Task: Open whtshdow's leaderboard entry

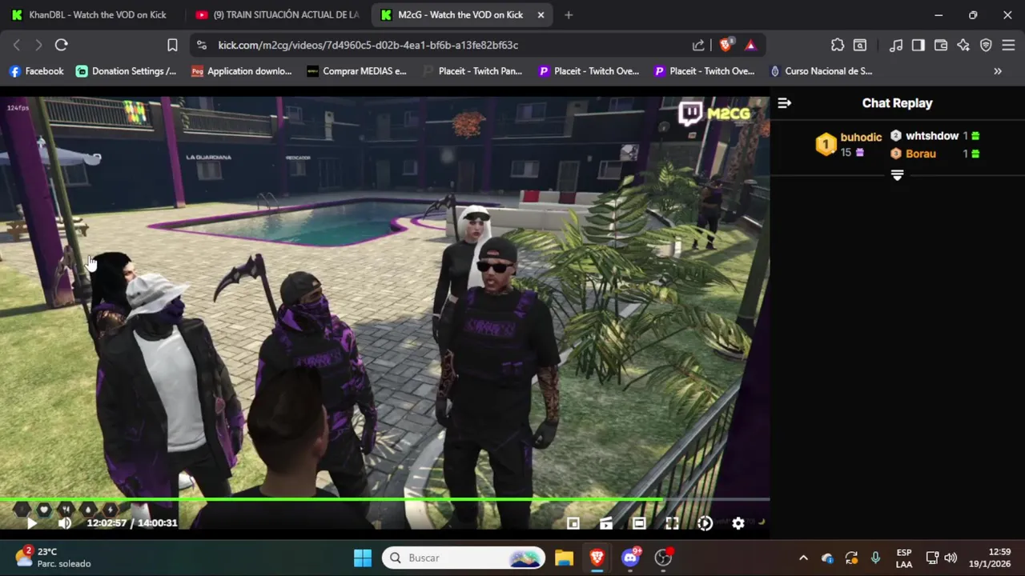Action: click(935, 136)
